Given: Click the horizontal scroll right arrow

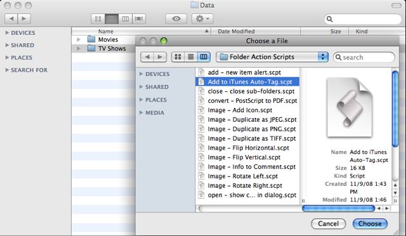Looking at the screenshot, I should click(x=387, y=208).
